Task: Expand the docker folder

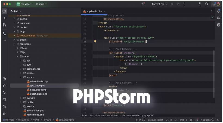Action: [14, 27]
